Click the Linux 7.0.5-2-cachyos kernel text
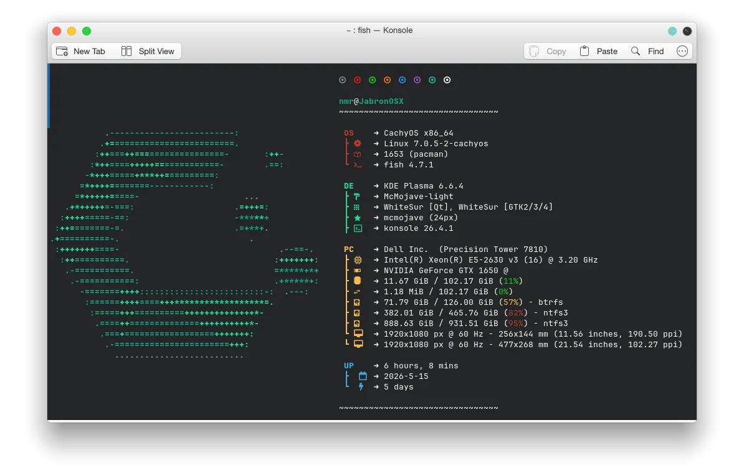This screenshot has height=476, width=744. tap(436, 144)
